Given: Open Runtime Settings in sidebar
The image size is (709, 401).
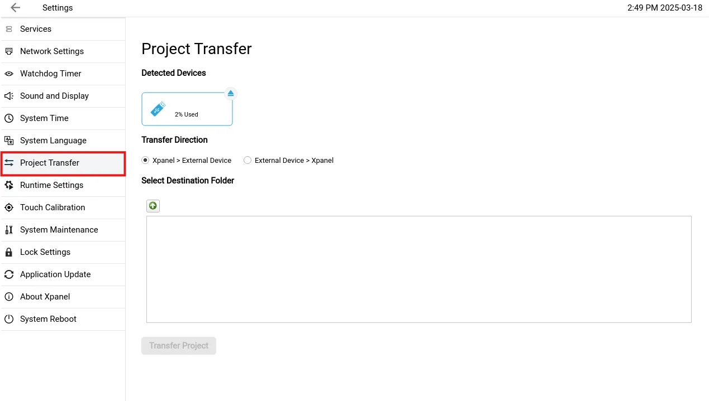Looking at the screenshot, I should [x=51, y=185].
